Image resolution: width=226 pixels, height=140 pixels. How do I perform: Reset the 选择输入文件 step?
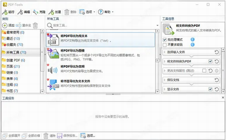(x=217, y=52)
